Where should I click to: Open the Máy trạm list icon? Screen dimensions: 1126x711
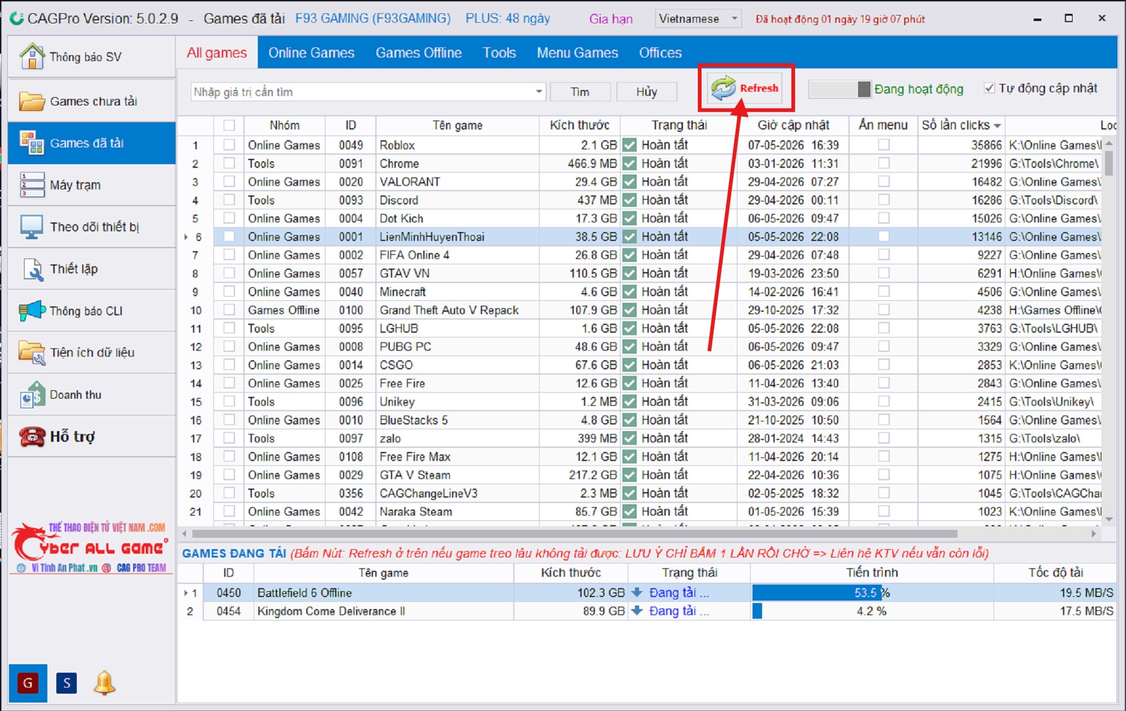(x=32, y=185)
